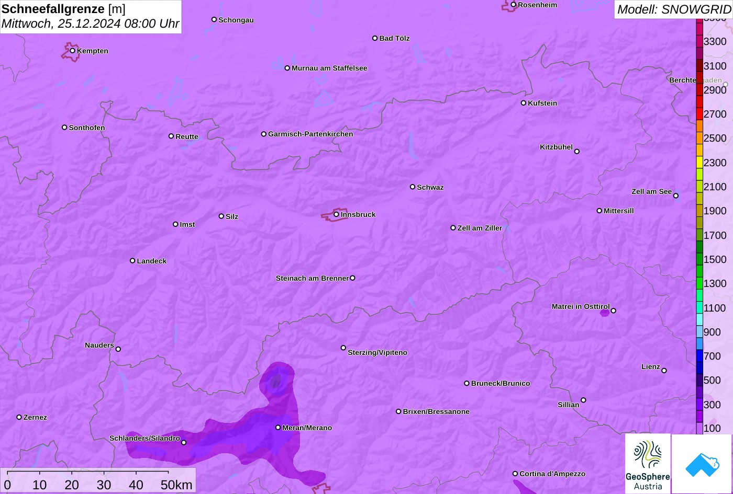Click the Silz label
The height and width of the screenshot is (494, 733).
click(232, 216)
